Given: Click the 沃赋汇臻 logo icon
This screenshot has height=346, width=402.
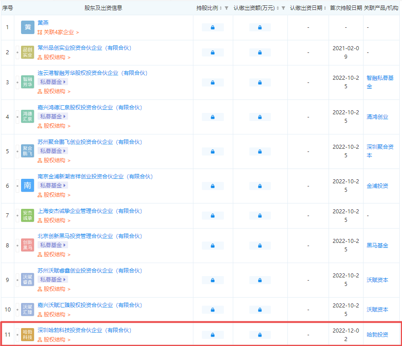Looking at the screenshot, I should coord(27,310).
